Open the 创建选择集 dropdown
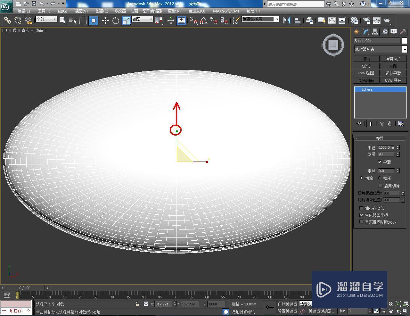This screenshot has height=316, width=410. (277, 19)
